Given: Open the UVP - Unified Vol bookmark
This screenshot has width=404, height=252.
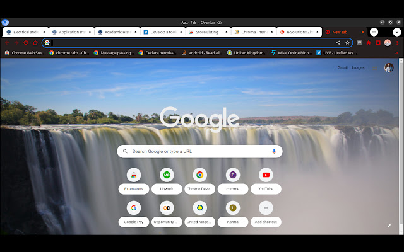Looking at the screenshot, I should [x=336, y=53].
